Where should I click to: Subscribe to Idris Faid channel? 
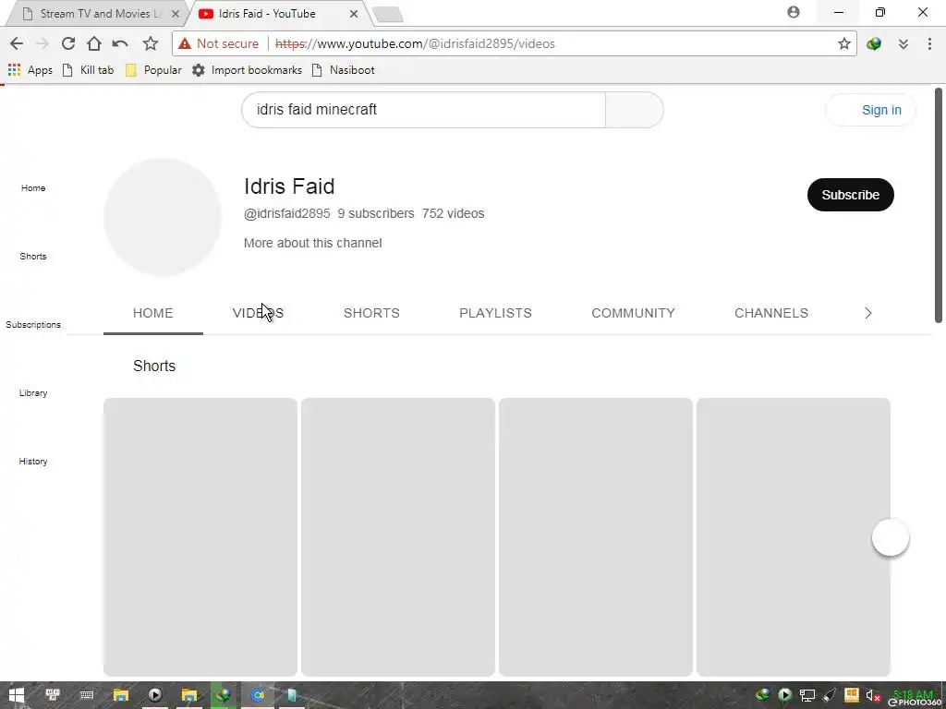850,195
